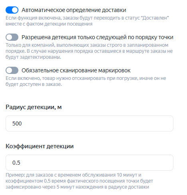
Task: Enable Разрешена детекция только следующей точки switch
Action: pos(12,37)
